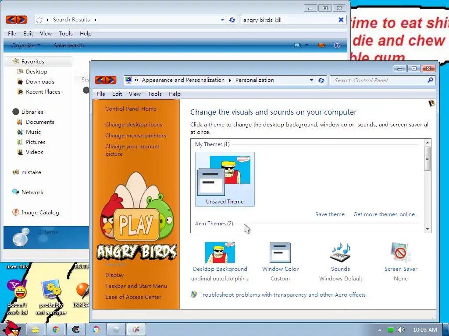Open the Display link in sidebar
The image size is (449, 336).
[x=114, y=275]
